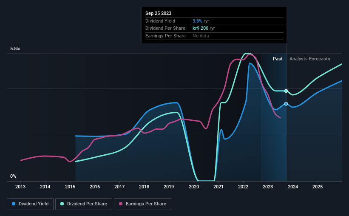The width and height of the screenshot is (349, 216).
Task: Click the 2019 x-axis label
Action: tap(169, 187)
